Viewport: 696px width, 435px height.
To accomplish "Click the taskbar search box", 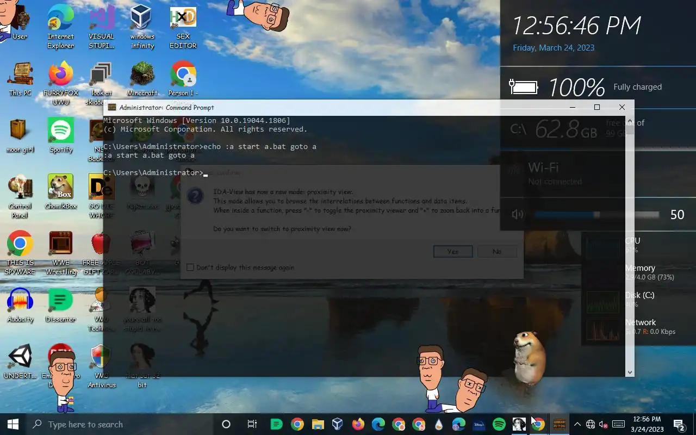I will (x=121, y=424).
